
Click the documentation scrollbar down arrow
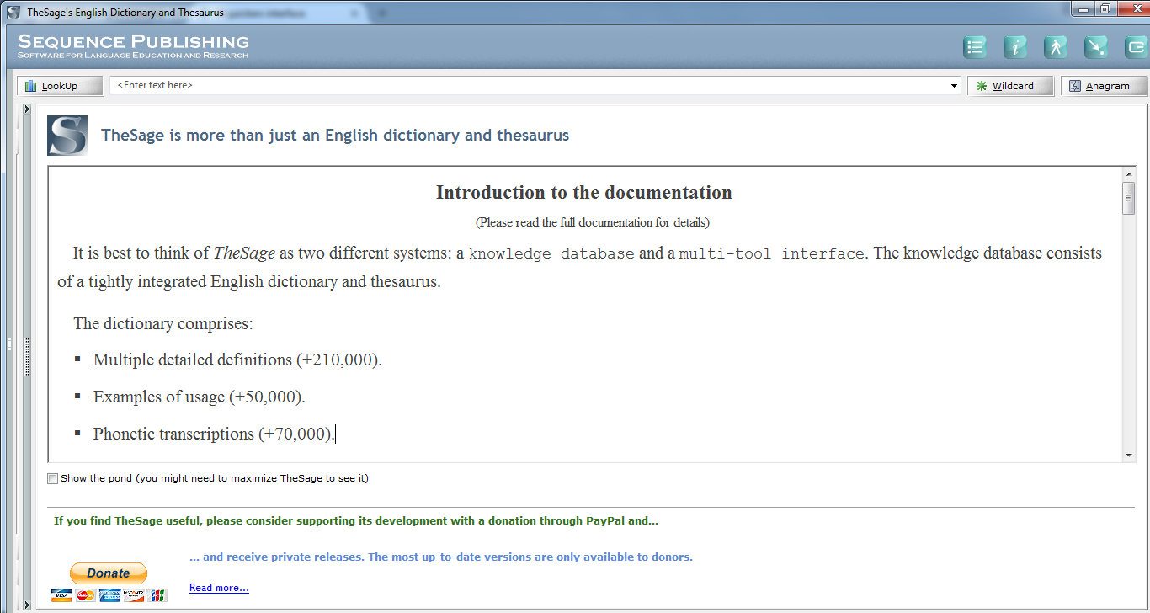(x=1129, y=455)
